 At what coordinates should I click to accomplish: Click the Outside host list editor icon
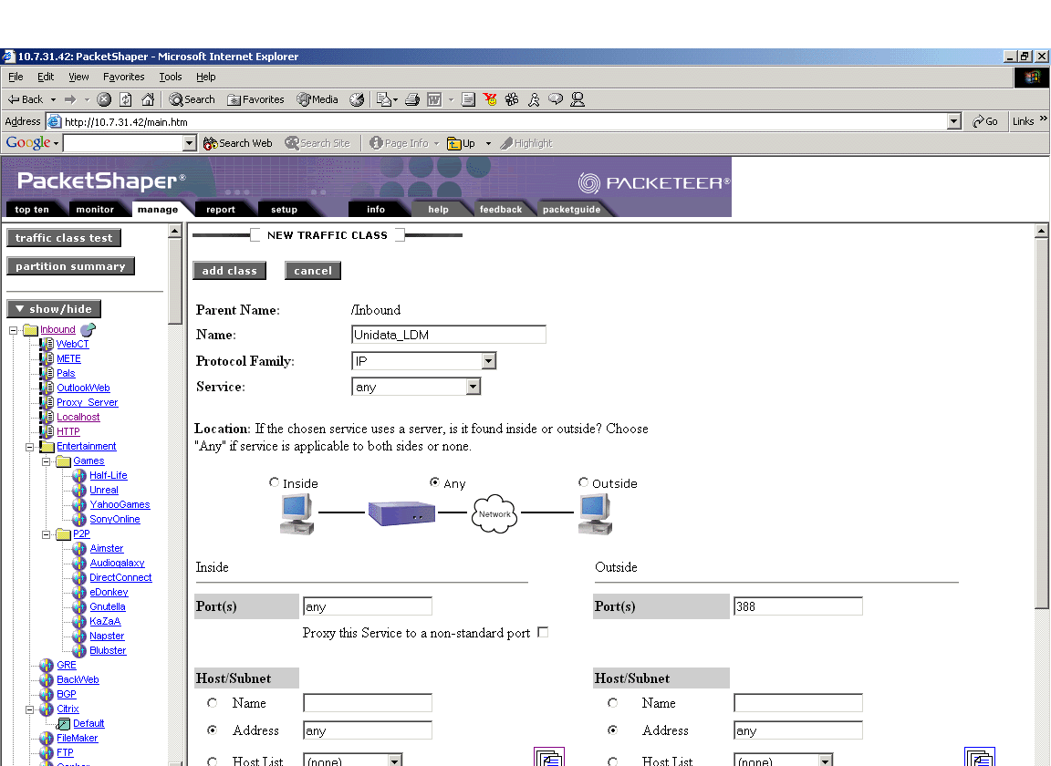[980, 758]
